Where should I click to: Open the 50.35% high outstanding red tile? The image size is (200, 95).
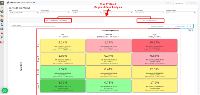[x=155, y=46]
